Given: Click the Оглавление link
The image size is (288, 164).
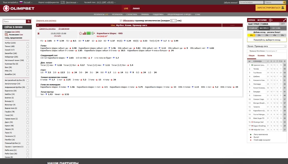Looking at the screenshot, I should pyautogui.click(x=64, y=29).
